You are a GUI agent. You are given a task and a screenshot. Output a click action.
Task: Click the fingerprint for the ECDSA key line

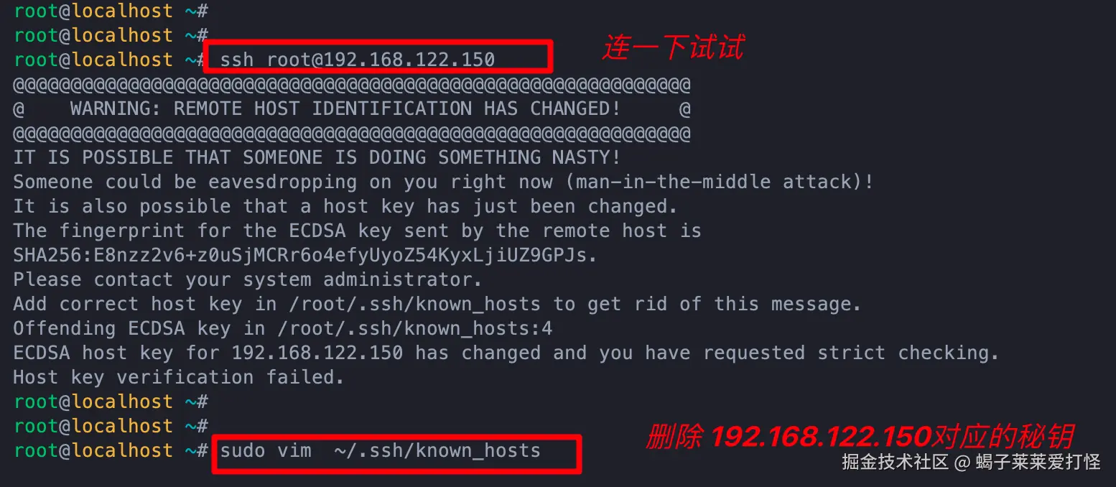357,231
